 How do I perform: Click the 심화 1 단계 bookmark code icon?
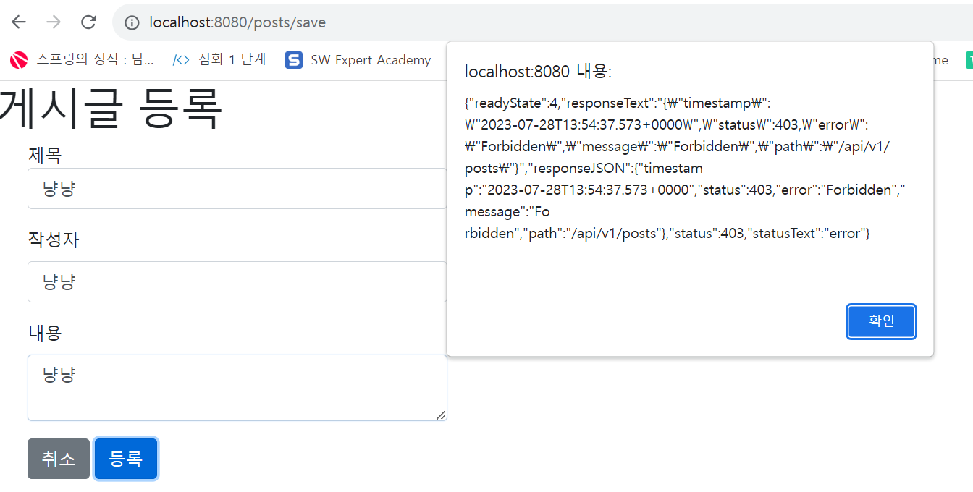[x=181, y=60]
